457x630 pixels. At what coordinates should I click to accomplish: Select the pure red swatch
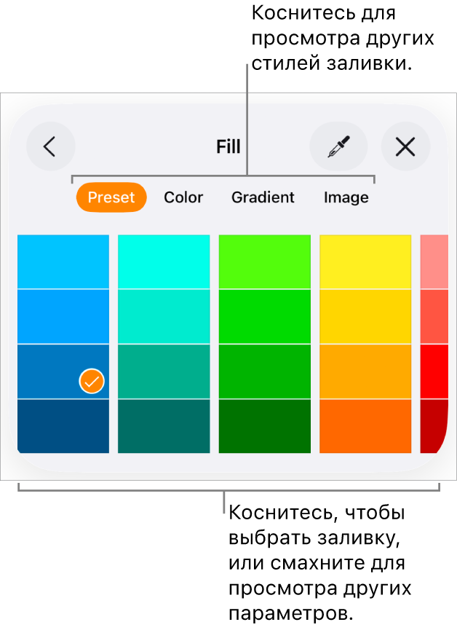434,371
